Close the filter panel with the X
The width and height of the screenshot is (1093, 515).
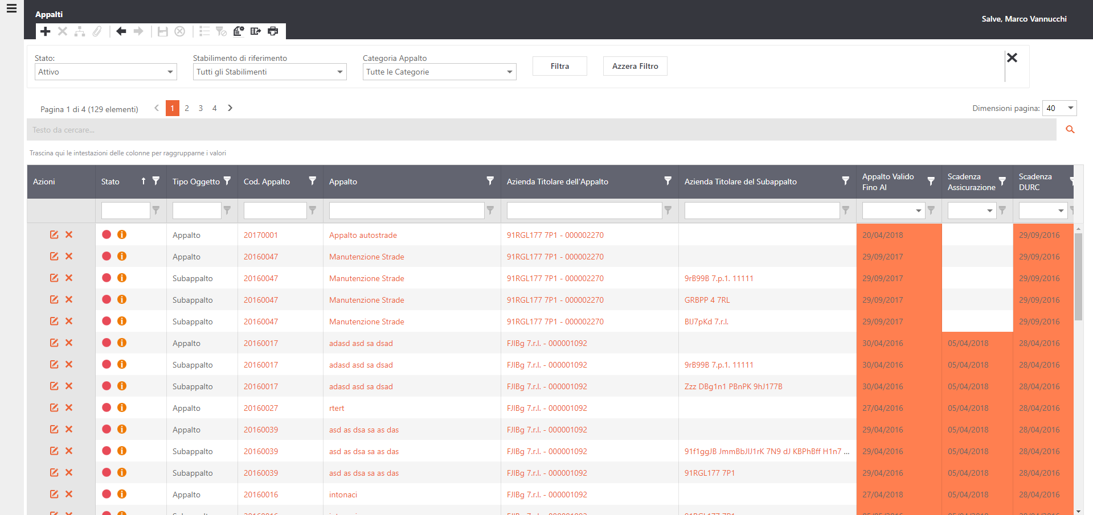(x=1012, y=57)
